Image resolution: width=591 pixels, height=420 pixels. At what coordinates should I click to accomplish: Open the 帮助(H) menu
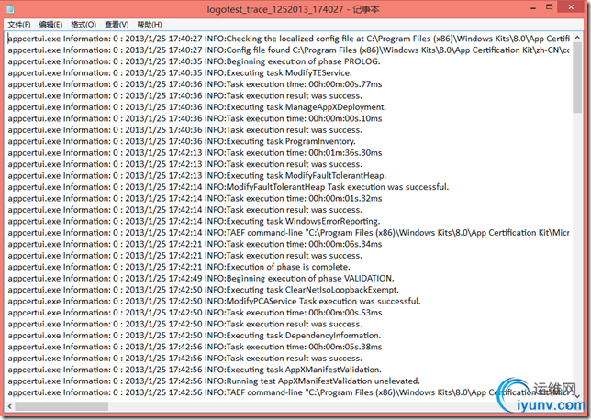[150, 25]
